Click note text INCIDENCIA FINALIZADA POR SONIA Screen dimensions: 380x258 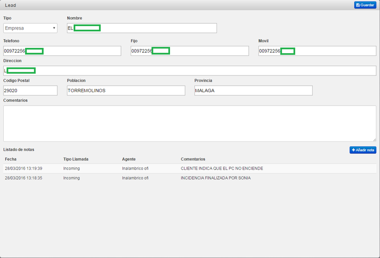click(x=215, y=178)
